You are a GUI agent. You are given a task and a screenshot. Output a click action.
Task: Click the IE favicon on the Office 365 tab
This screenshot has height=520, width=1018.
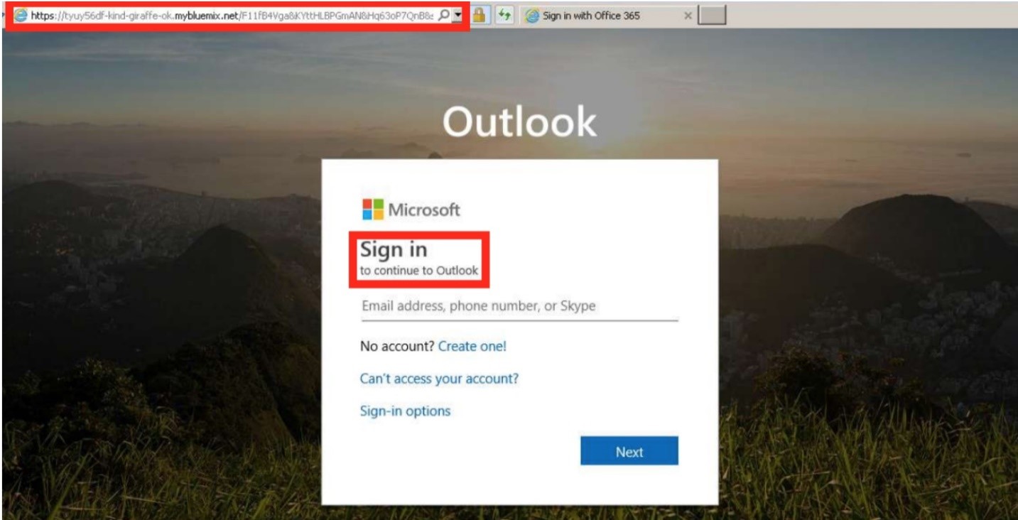[532, 16]
